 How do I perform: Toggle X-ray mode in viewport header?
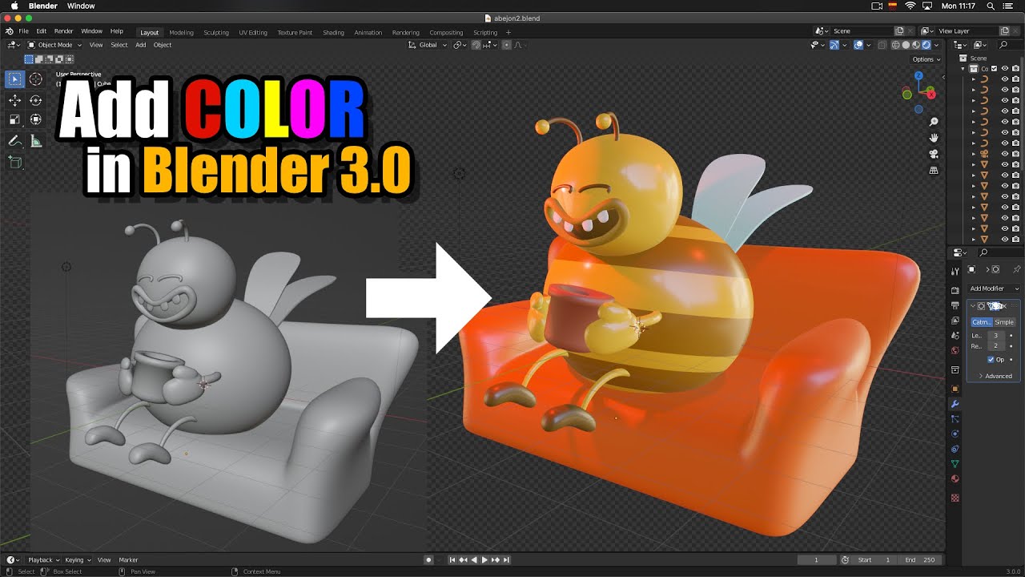882,45
